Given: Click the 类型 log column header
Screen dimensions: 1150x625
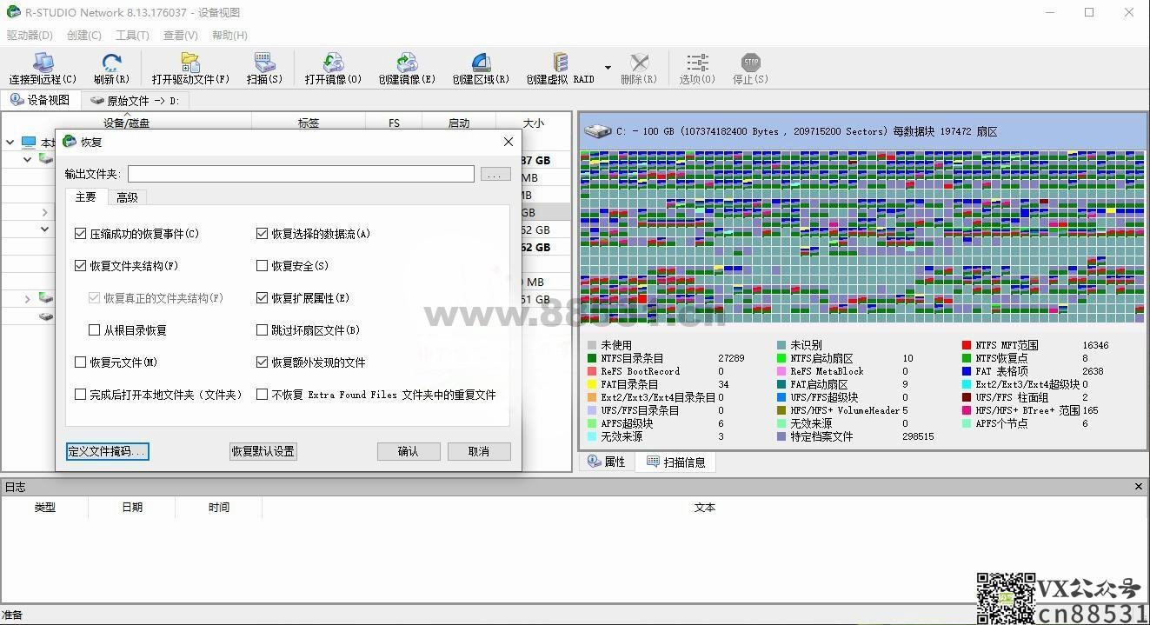Looking at the screenshot, I should 44,508.
